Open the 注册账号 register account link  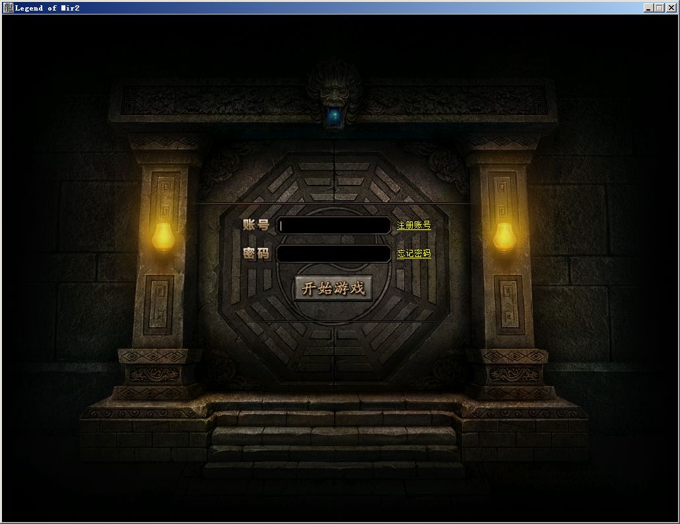coord(413,225)
